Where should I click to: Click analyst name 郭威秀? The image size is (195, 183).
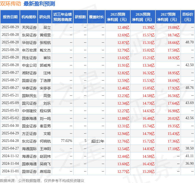point(45,65)
